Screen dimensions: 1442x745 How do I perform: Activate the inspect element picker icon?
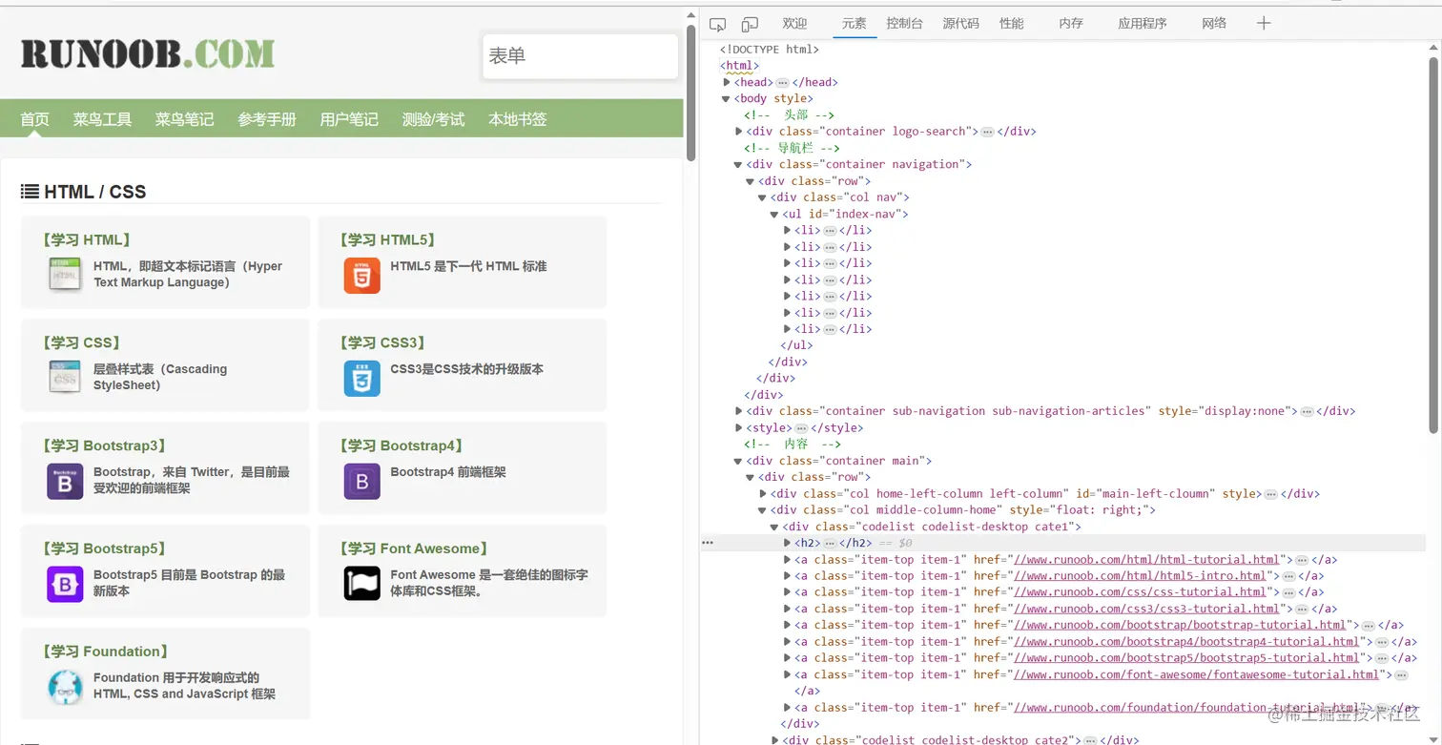(x=718, y=24)
